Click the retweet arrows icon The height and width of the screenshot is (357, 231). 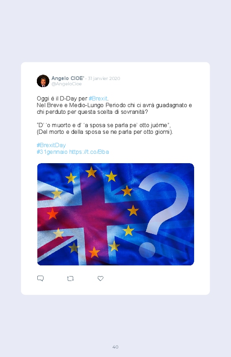(x=70, y=278)
